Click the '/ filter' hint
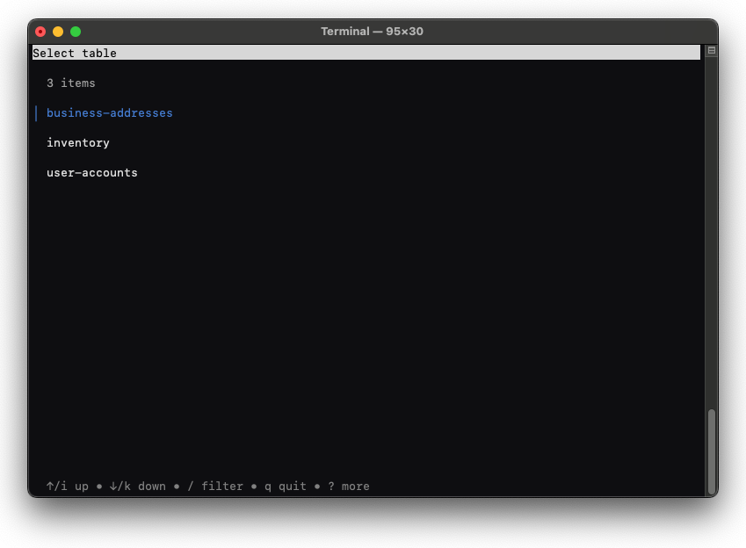 pyautogui.click(x=215, y=486)
